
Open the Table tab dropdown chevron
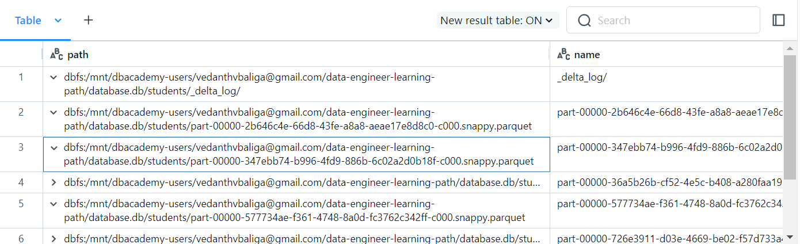point(58,20)
